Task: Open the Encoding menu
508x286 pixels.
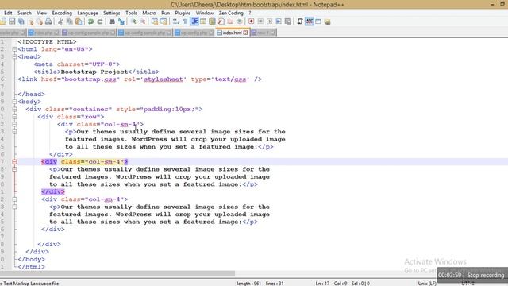Action: (x=62, y=13)
